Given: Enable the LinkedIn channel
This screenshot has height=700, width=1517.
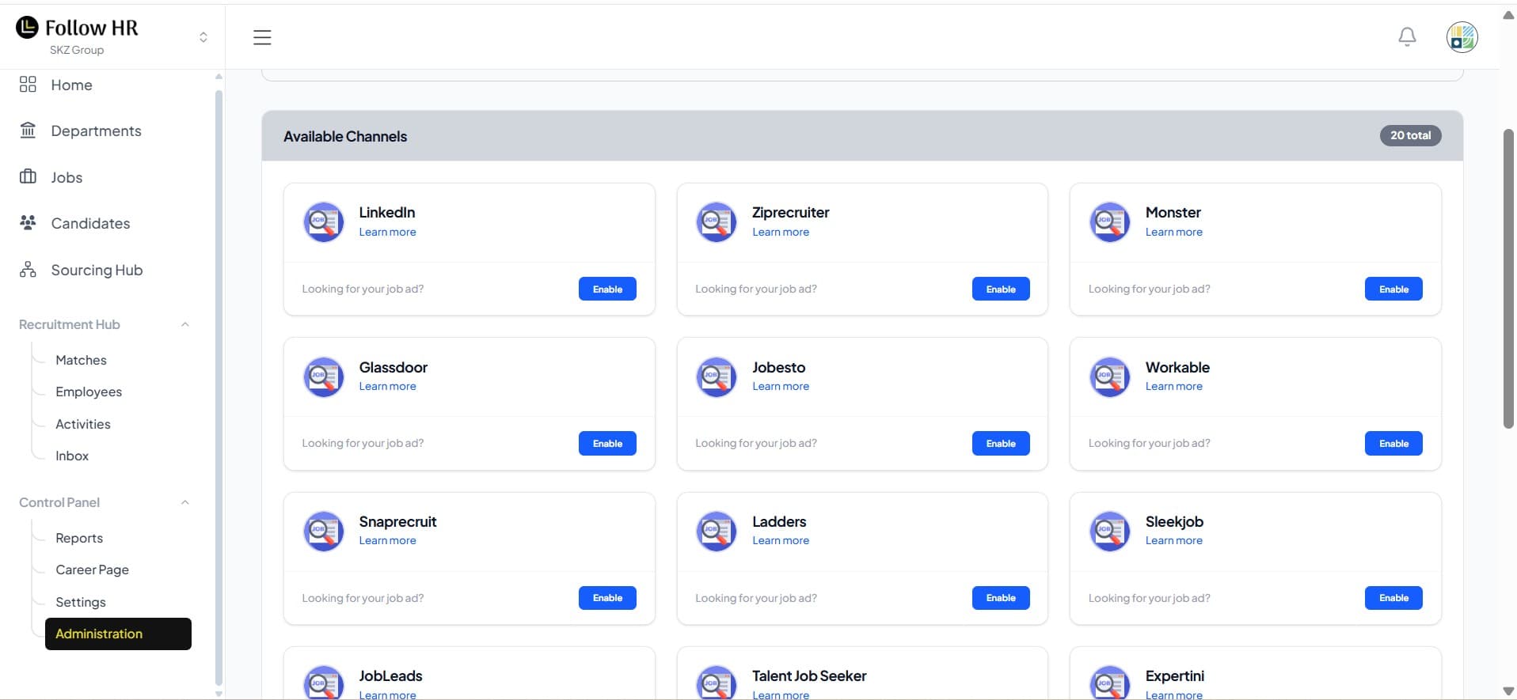Looking at the screenshot, I should point(607,289).
